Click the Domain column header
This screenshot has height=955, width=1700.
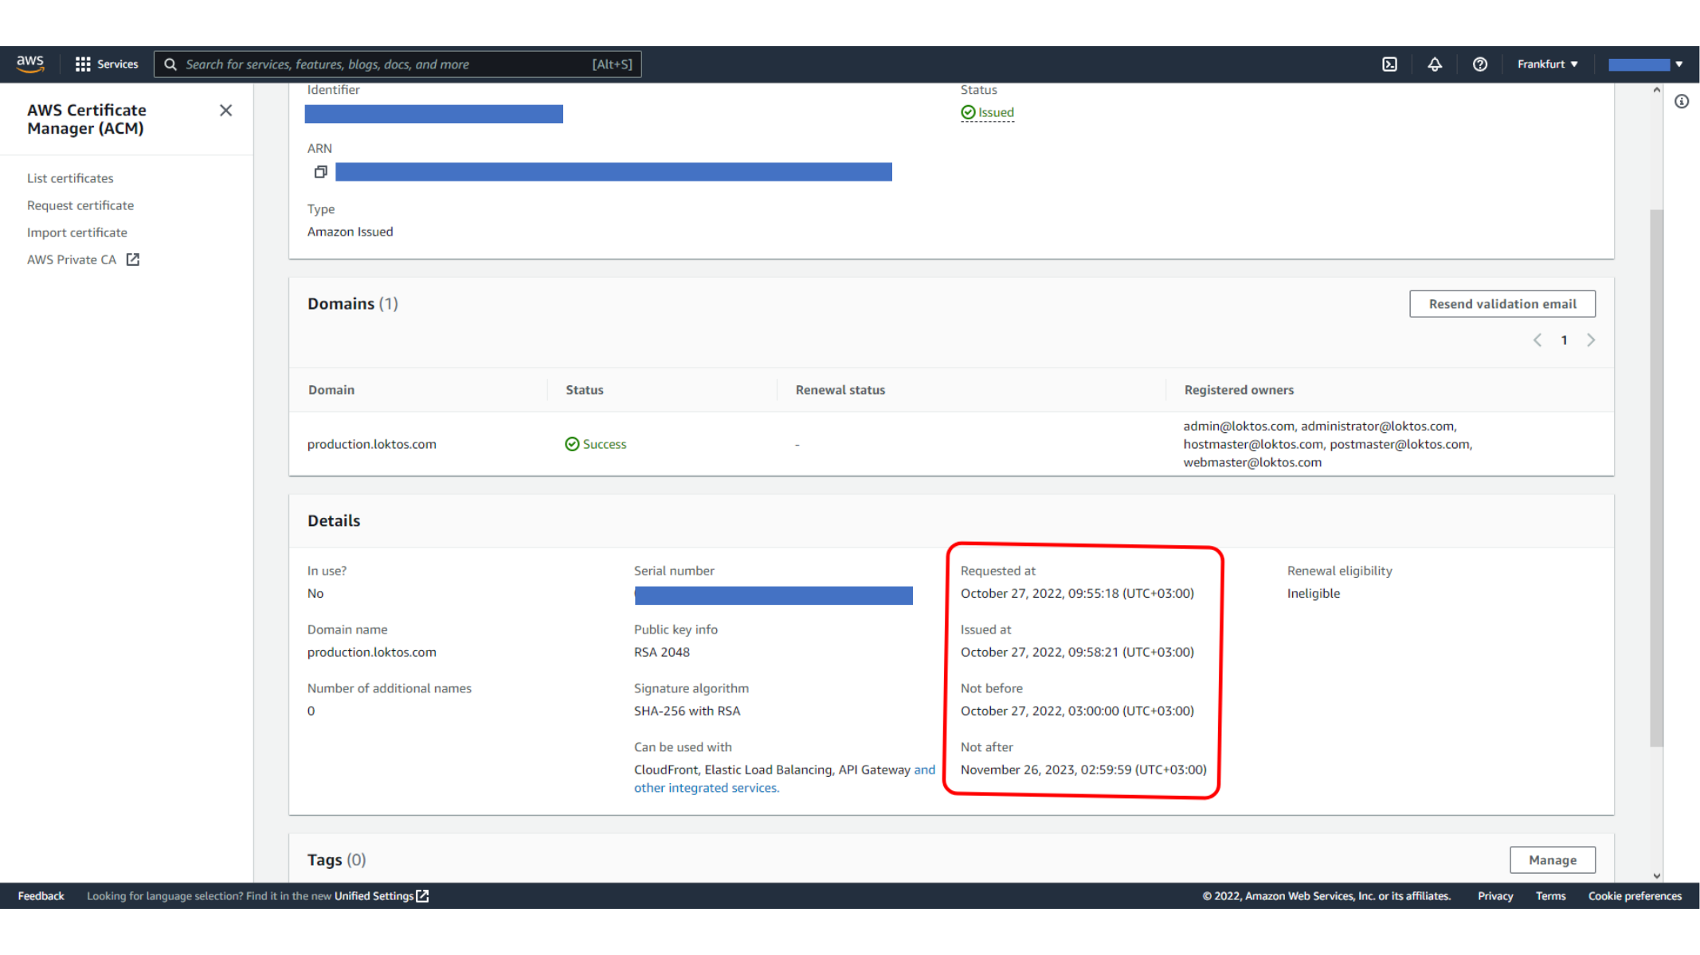point(331,390)
